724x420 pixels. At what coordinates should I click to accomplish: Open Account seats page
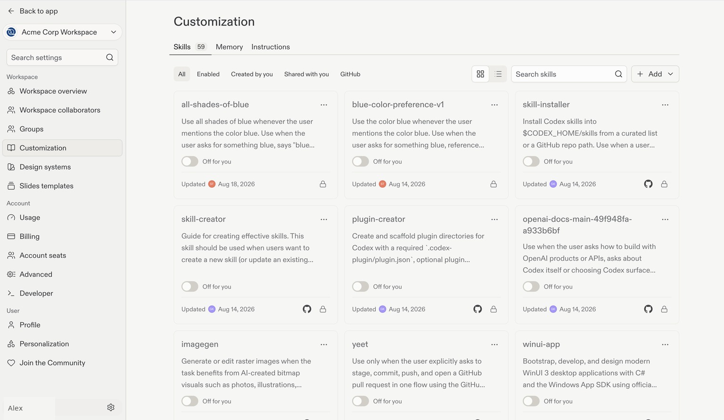point(62,255)
